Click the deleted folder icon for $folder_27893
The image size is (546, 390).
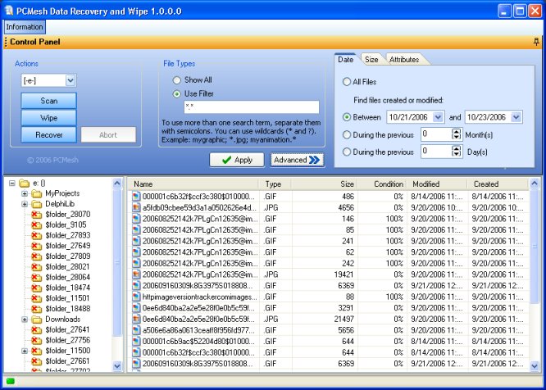(36, 235)
